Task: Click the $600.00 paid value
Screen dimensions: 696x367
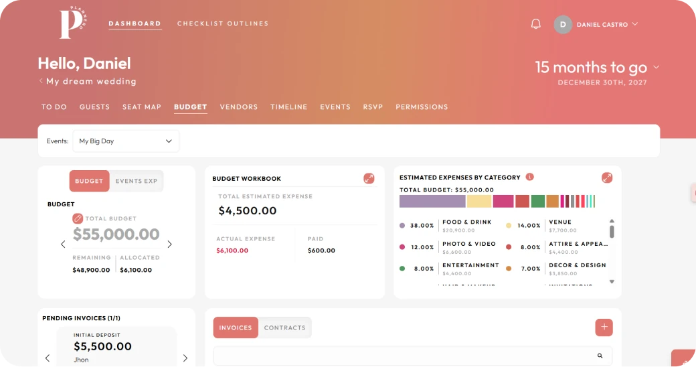Action: tap(321, 250)
